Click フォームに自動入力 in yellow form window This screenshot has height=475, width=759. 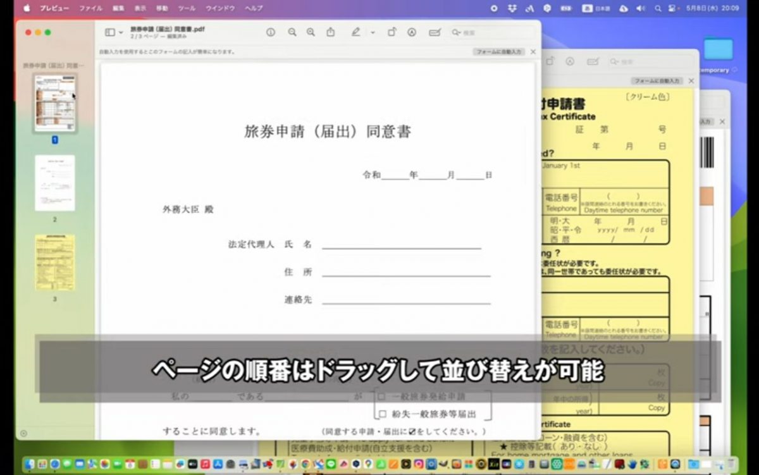[657, 81]
